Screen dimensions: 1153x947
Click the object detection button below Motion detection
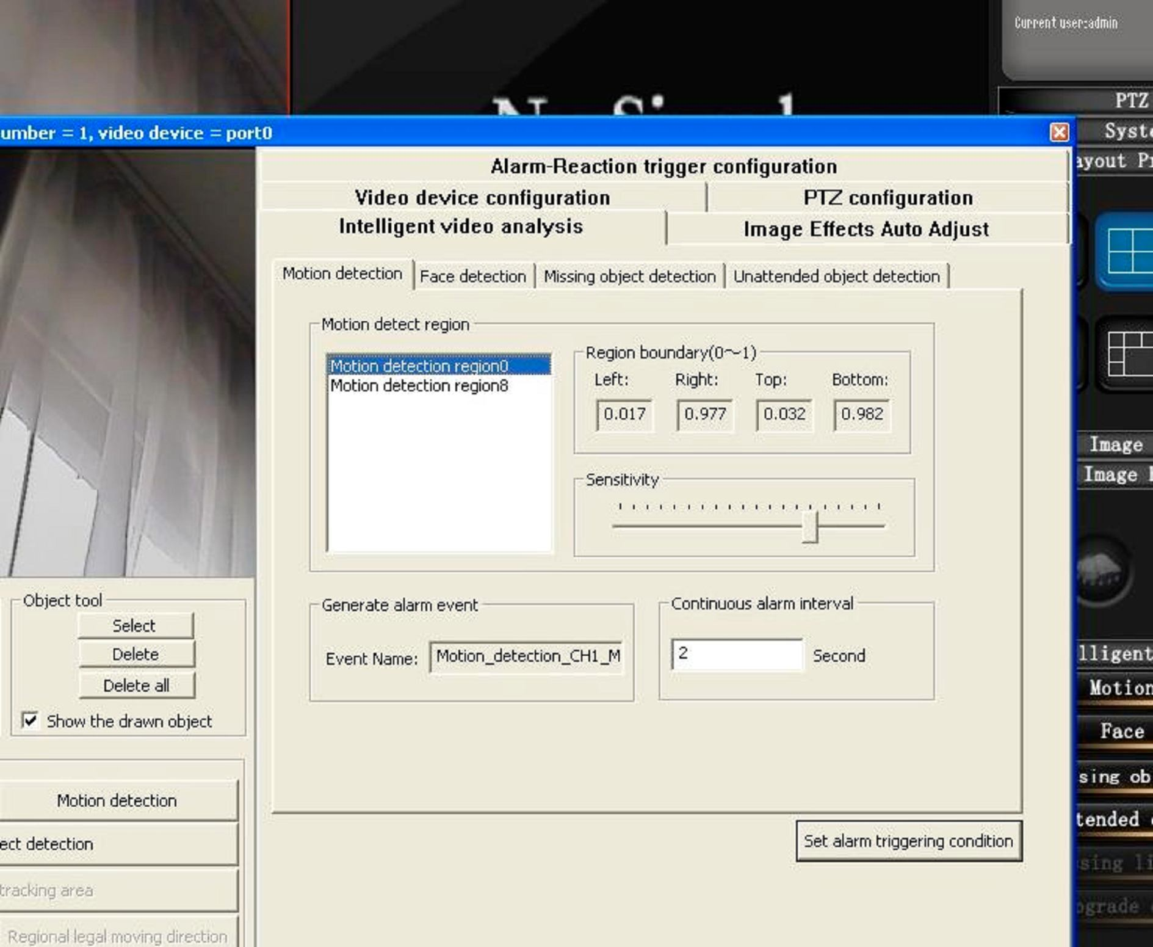point(117,843)
